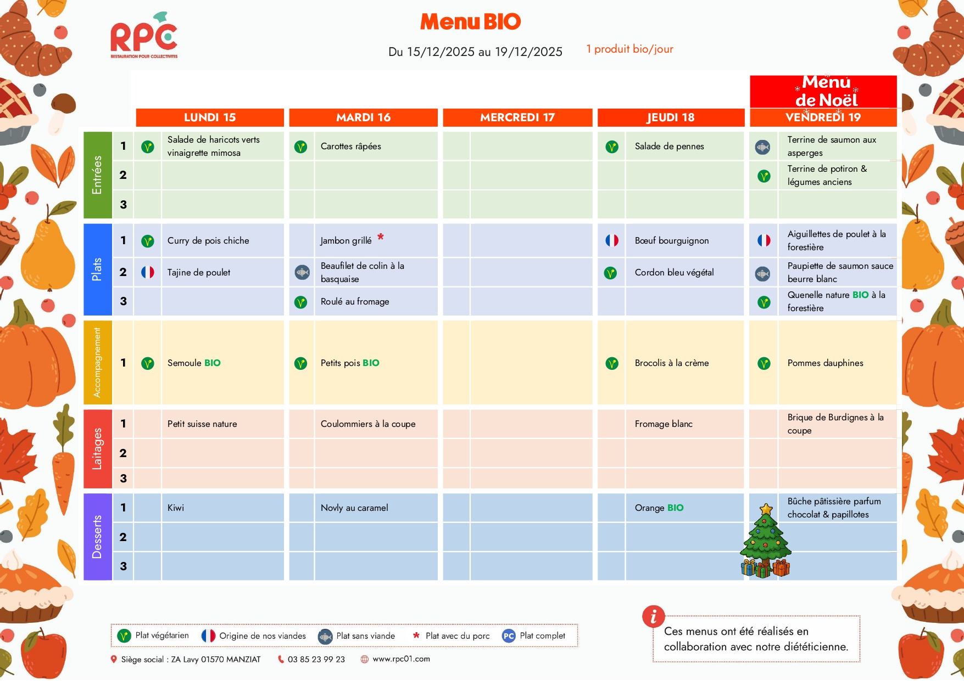Select the JEUDI 18 column header
Screen dimensions: 964x681
coord(670,117)
